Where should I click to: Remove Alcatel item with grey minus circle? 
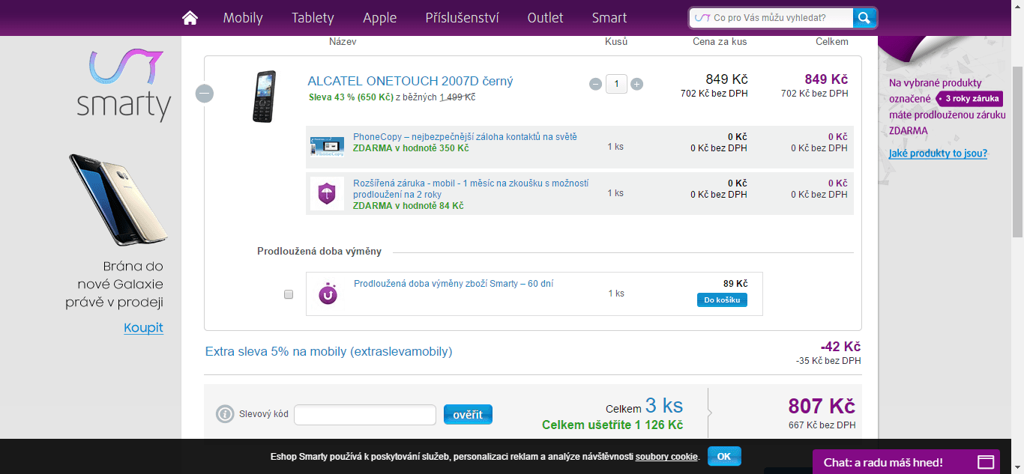coord(205,94)
